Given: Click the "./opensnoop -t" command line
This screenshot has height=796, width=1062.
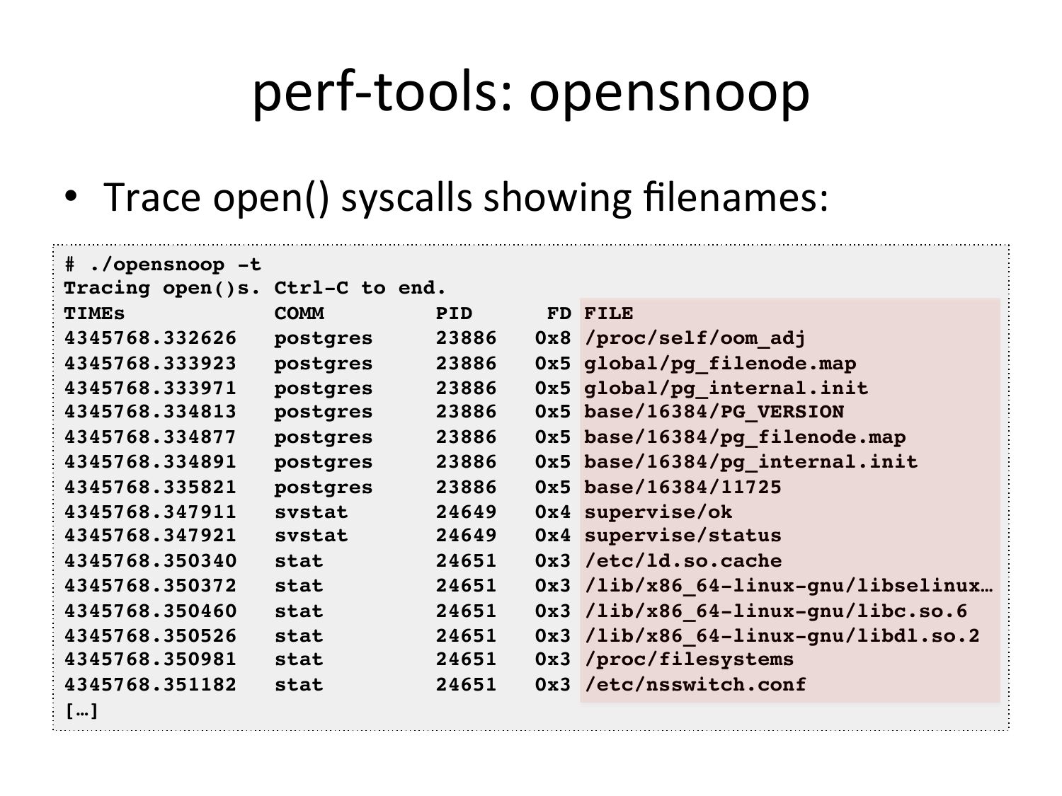Looking at the screenshot, I should 163,265.
